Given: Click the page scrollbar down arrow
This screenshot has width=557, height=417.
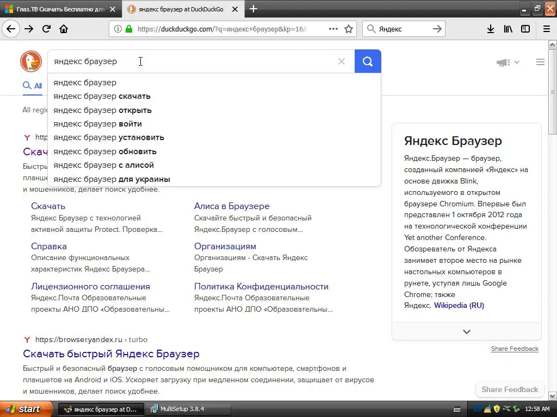Looking at the screenshot, I should (x=553, y=396).
